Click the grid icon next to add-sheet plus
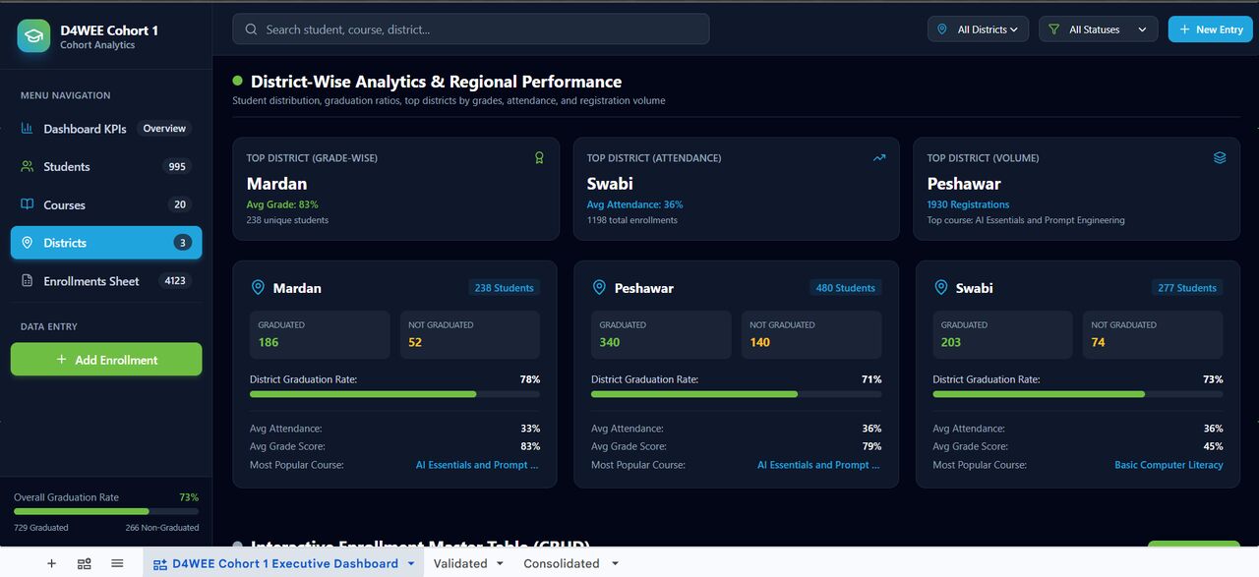Screen dimensions: 1259x577 [85, 563]
